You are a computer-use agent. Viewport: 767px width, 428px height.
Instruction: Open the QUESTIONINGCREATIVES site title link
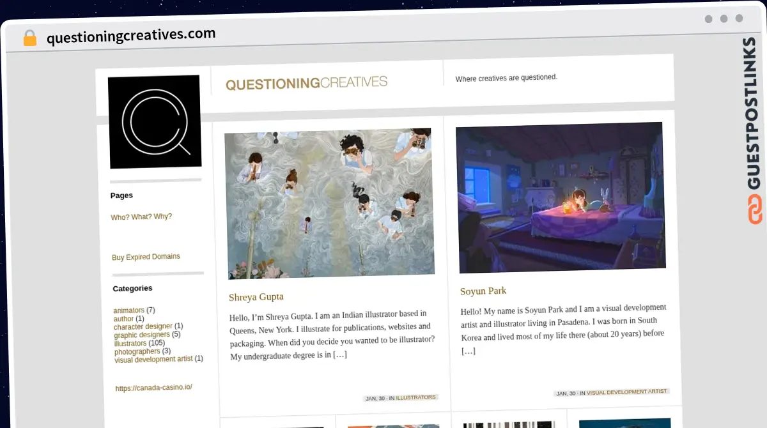coord(306,83)
